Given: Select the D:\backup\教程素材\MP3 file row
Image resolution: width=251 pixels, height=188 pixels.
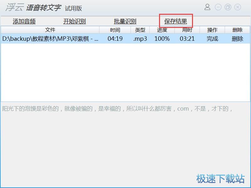Looking at the screenshot, I should pos(125,39).
